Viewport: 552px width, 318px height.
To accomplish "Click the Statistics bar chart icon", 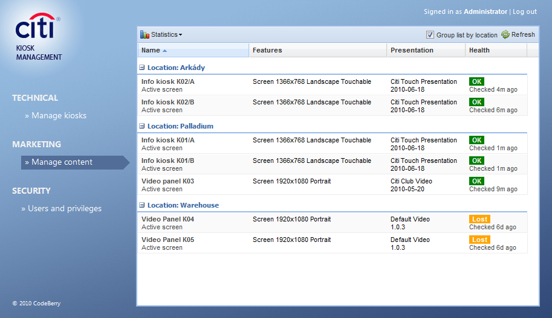I will (x=144, y=34).
